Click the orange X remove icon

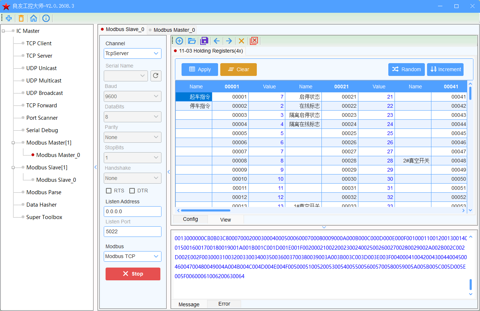tap(241, 41)
